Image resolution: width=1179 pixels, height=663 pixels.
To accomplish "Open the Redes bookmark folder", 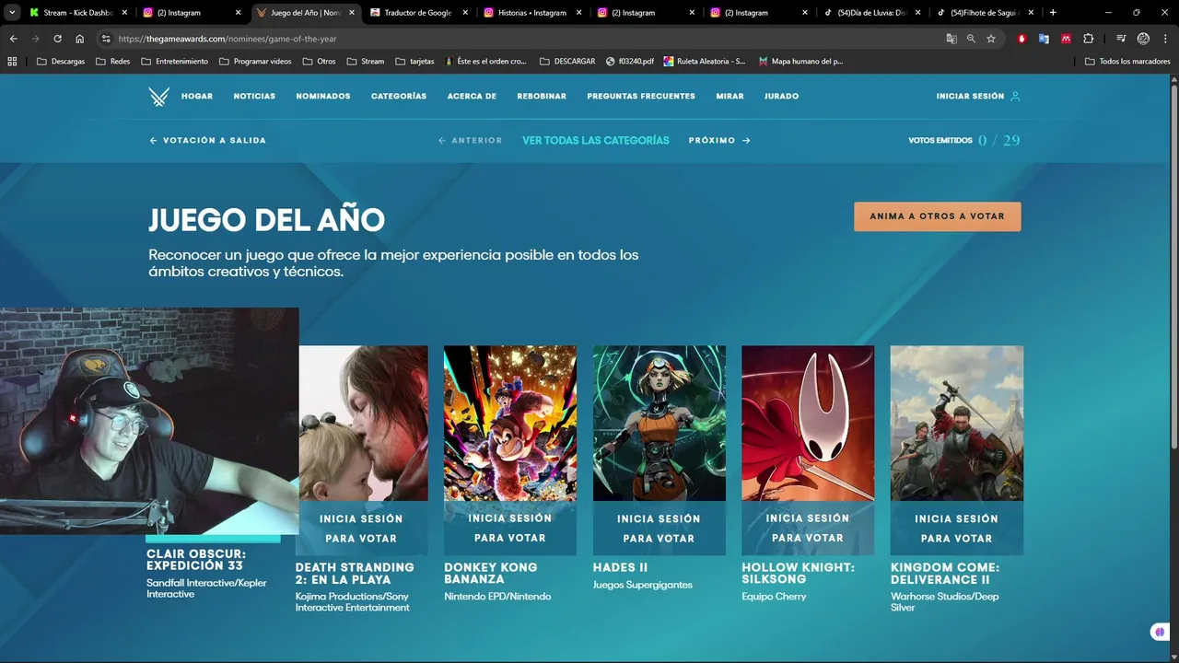I will click(x=112, y=61).
